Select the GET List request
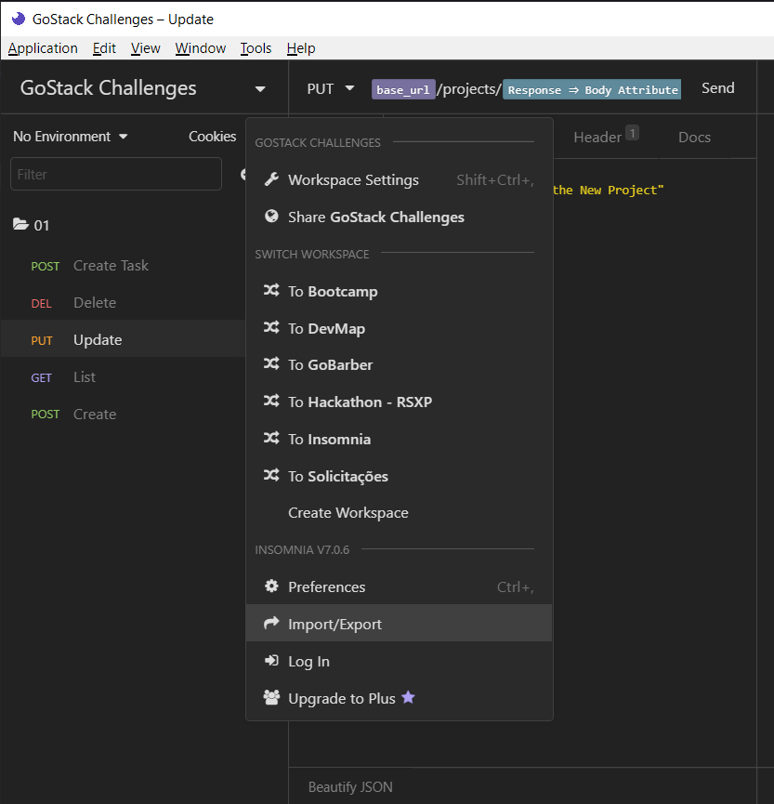 123,376
